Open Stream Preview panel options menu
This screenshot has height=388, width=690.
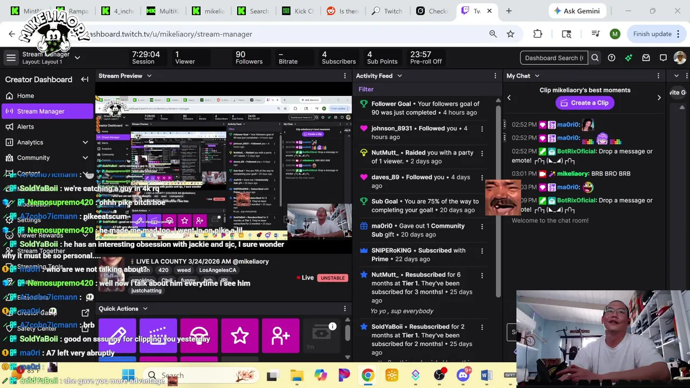point(345,76)
